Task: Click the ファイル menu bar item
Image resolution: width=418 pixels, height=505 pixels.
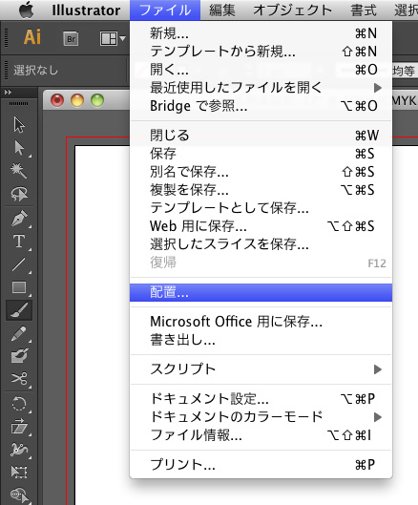Action: 165,11
